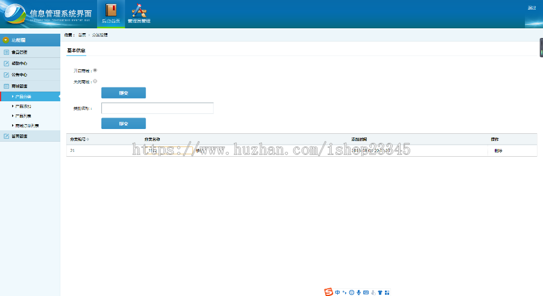Select 产品添加 submenu item
543x296 pixels.
(x=23, y=106)
